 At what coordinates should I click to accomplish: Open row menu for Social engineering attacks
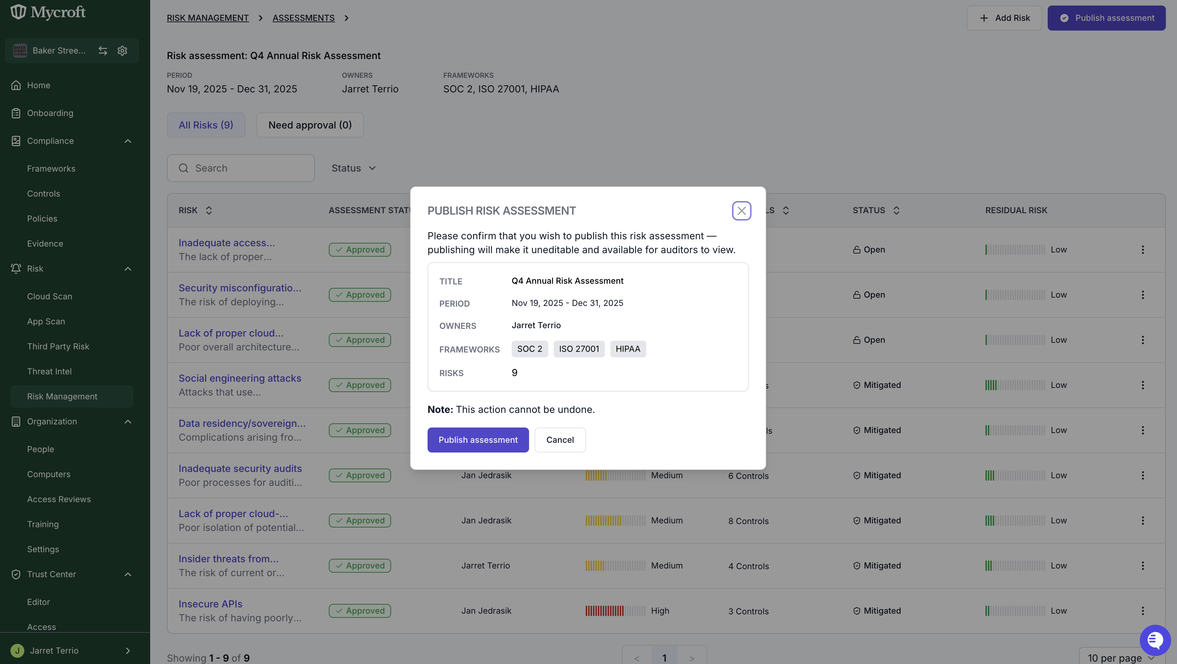point(1143,385)
